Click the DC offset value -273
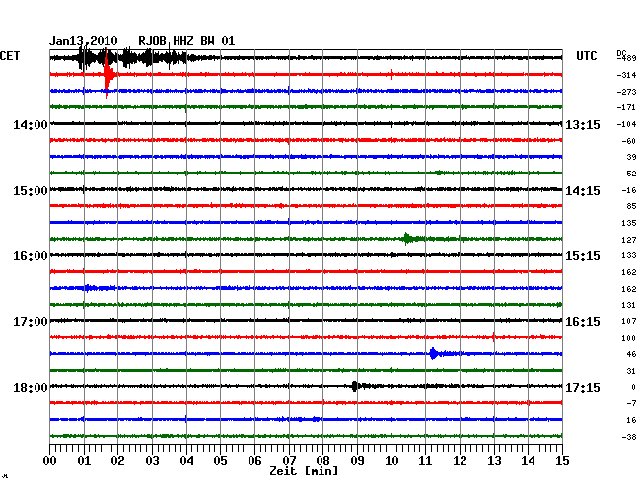This screenshot has height=487, width=641. [x=626, y=92]
